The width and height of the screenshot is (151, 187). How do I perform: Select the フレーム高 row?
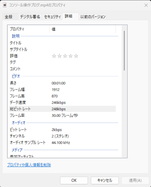(62, 96)
